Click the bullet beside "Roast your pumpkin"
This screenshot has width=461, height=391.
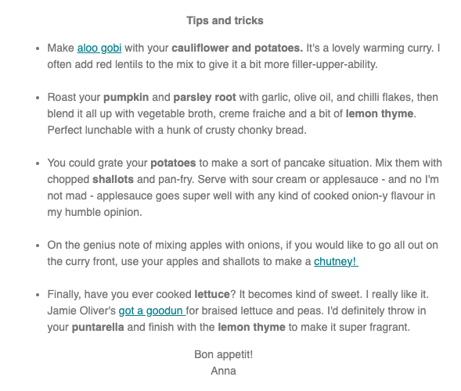38,98
